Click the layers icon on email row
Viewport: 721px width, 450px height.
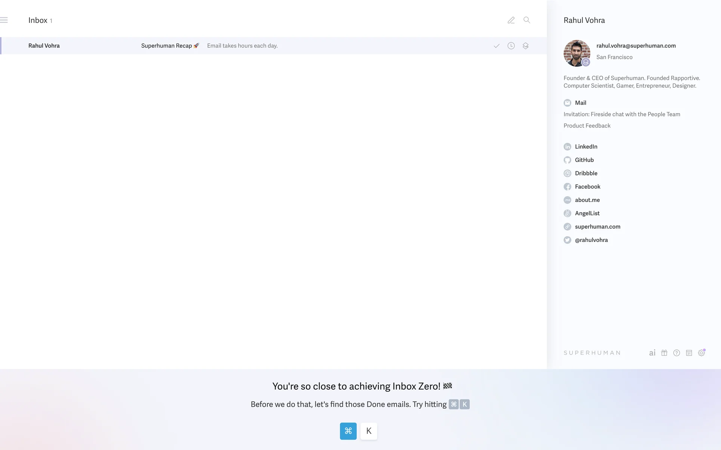[525, 46]
